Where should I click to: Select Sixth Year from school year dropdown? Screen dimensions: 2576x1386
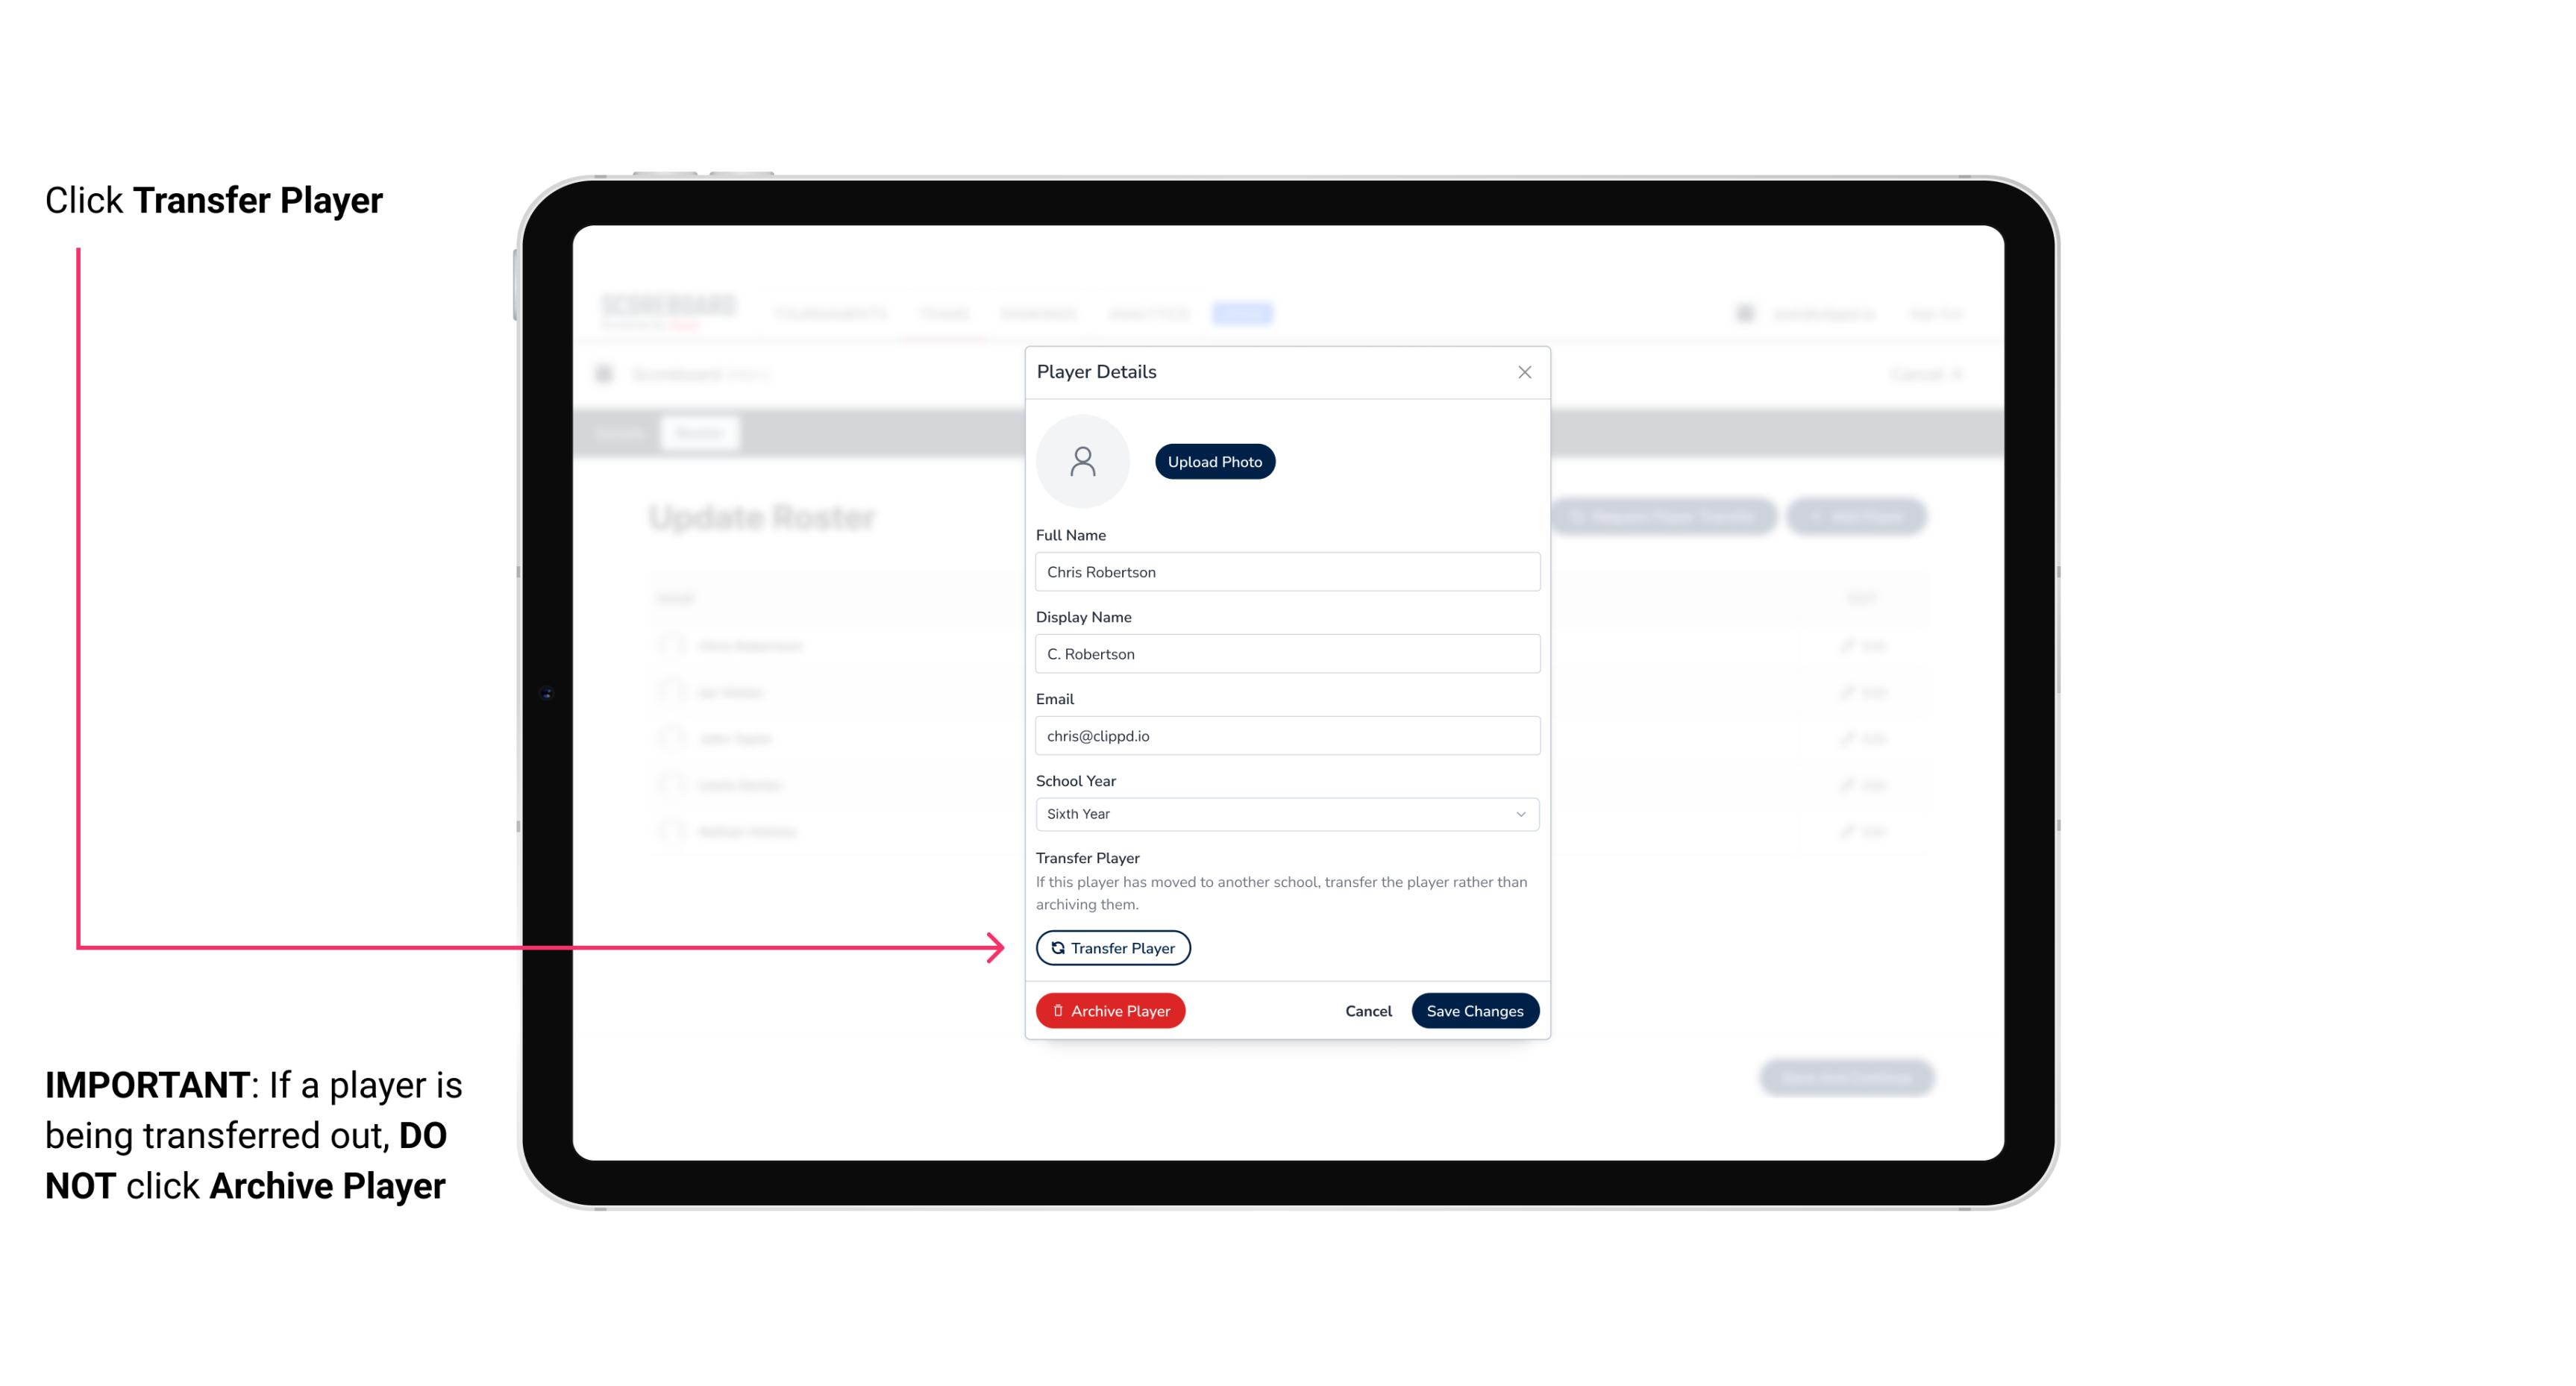click(1285, 812)
